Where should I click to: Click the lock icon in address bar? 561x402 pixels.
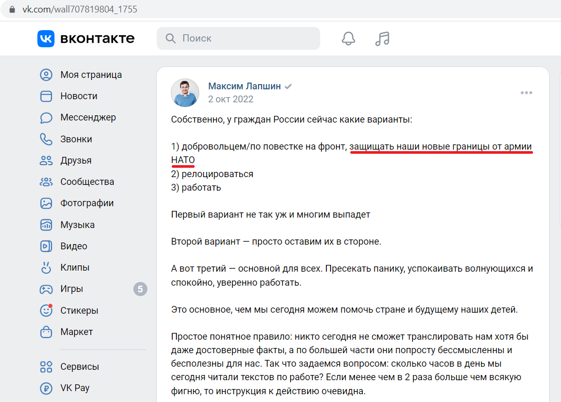click(12, 9)
